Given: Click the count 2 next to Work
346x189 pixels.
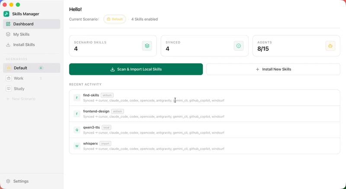Looking at the screenshot, I should (x=41, y=78).
